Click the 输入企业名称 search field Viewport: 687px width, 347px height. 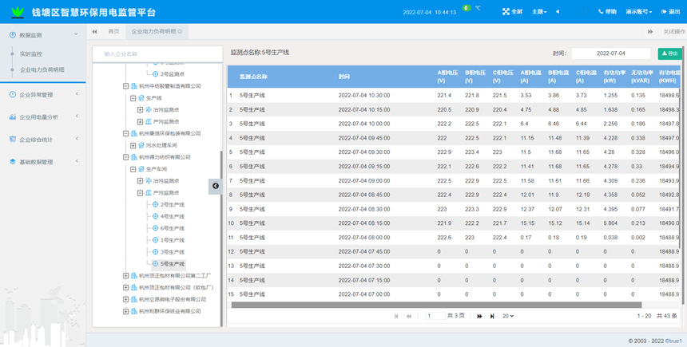tap(156, 53)
